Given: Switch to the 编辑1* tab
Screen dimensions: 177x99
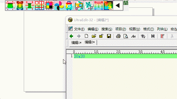Looking at the screenshot, I should pyautogui.click(x=76, y=43).
